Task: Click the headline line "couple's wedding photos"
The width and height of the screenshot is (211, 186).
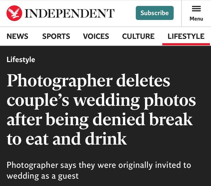Action: pyautogui.click(x=101, y=100)
